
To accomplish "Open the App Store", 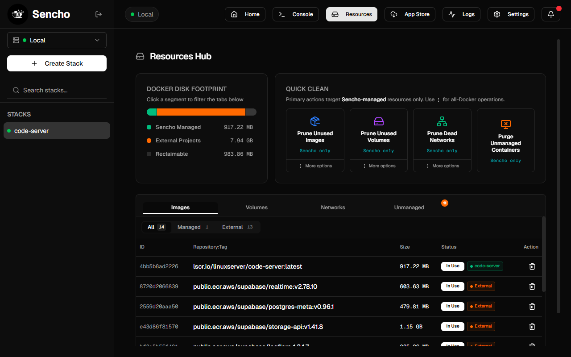I will [410, 14].
